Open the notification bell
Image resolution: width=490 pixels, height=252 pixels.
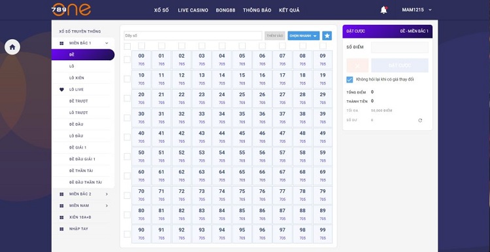point(384,10)
